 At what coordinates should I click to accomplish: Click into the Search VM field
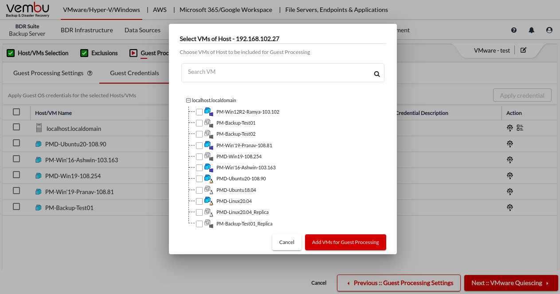277,73
